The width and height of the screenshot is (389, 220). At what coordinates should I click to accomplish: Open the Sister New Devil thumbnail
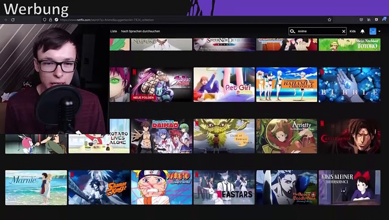[x=224, y=44]
